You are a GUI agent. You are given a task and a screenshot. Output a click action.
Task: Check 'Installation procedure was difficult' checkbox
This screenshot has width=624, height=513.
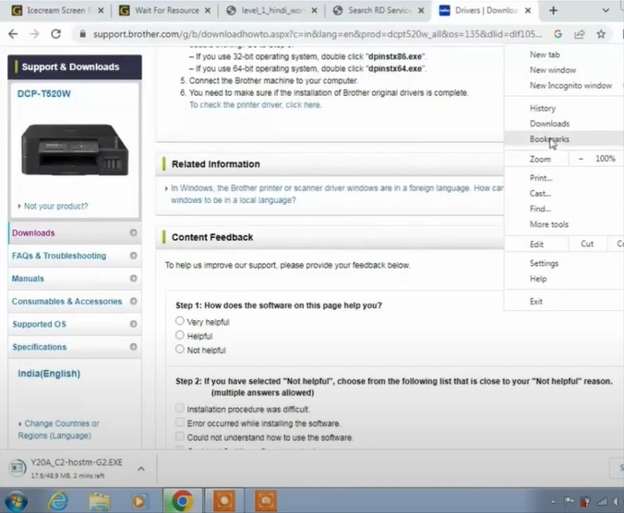click(180, 409)
